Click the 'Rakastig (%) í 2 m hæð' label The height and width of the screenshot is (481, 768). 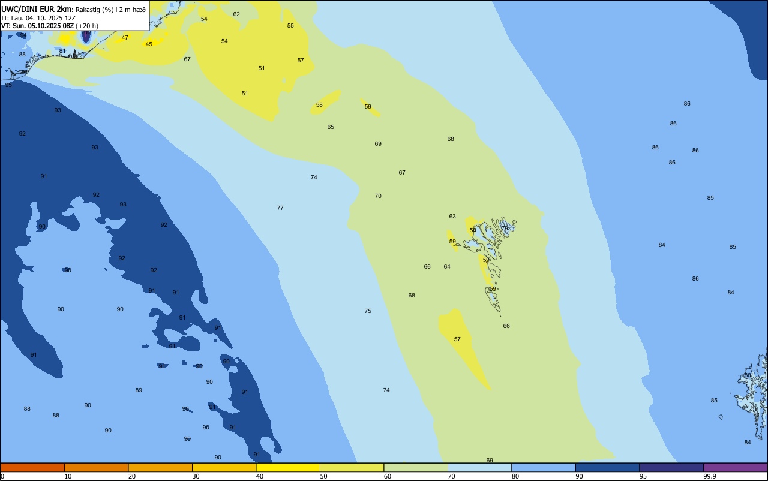110,10
